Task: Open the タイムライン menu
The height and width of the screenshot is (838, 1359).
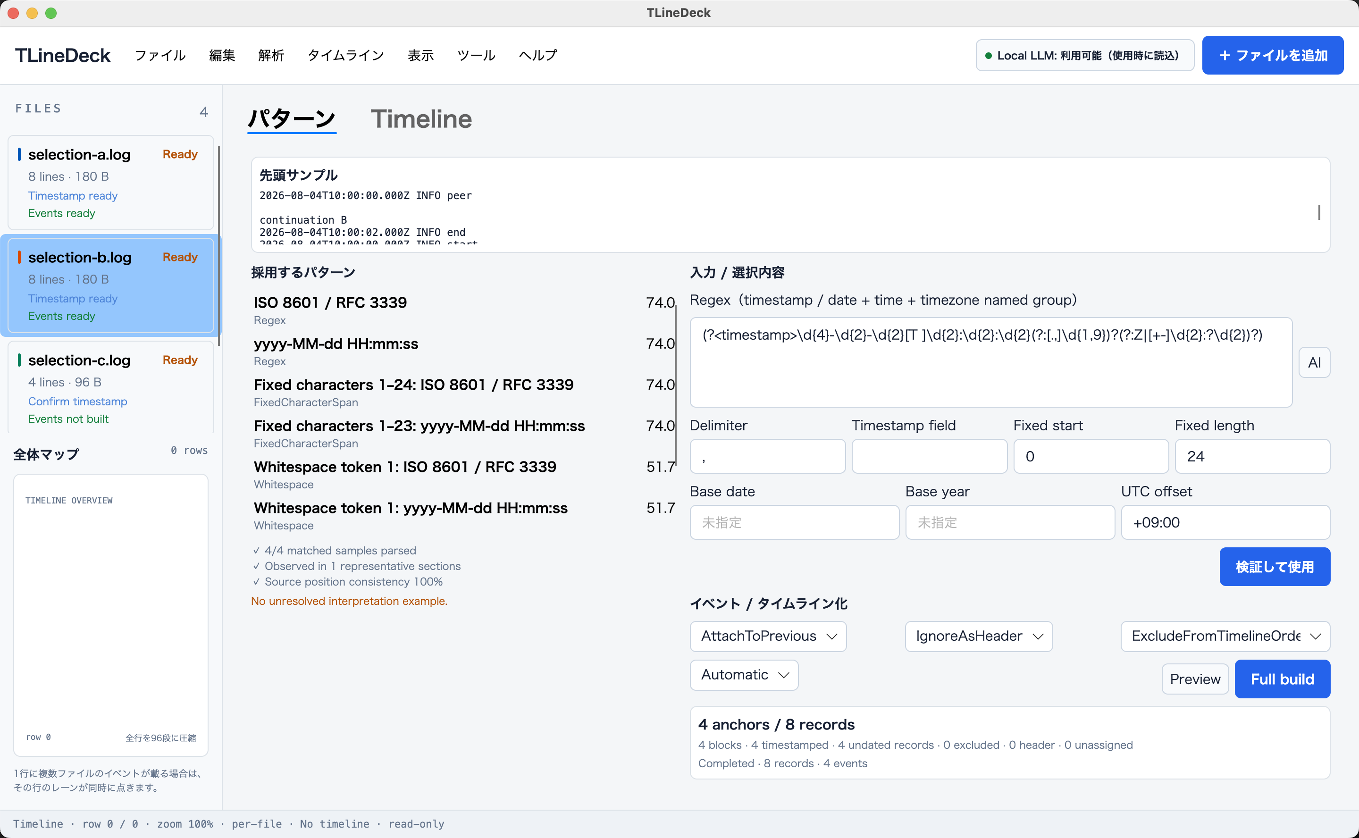Action: click(345, 55)
